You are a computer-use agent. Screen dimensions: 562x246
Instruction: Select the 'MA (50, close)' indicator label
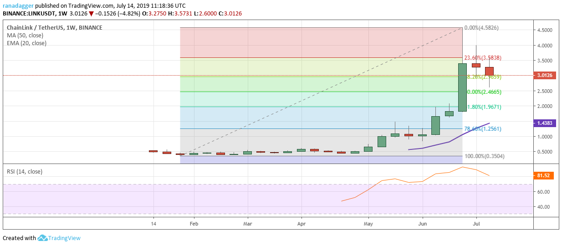point(25,36)
